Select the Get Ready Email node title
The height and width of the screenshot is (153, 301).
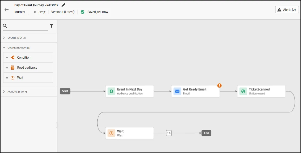[x=195, y=89]
